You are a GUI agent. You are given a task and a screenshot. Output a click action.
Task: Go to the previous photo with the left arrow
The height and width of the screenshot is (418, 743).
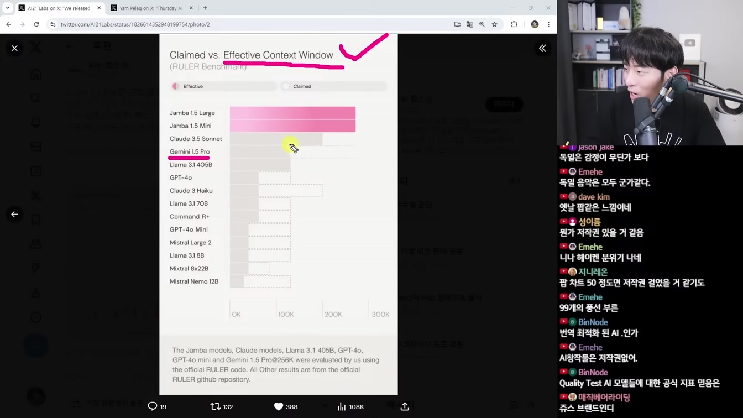pyautogui.click(x=14, y=214)
